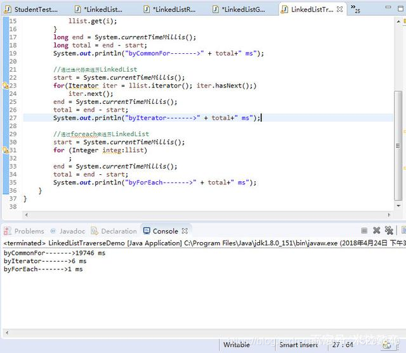Click the editor vertical scrollbar up arrow

(x=398, y=22)
